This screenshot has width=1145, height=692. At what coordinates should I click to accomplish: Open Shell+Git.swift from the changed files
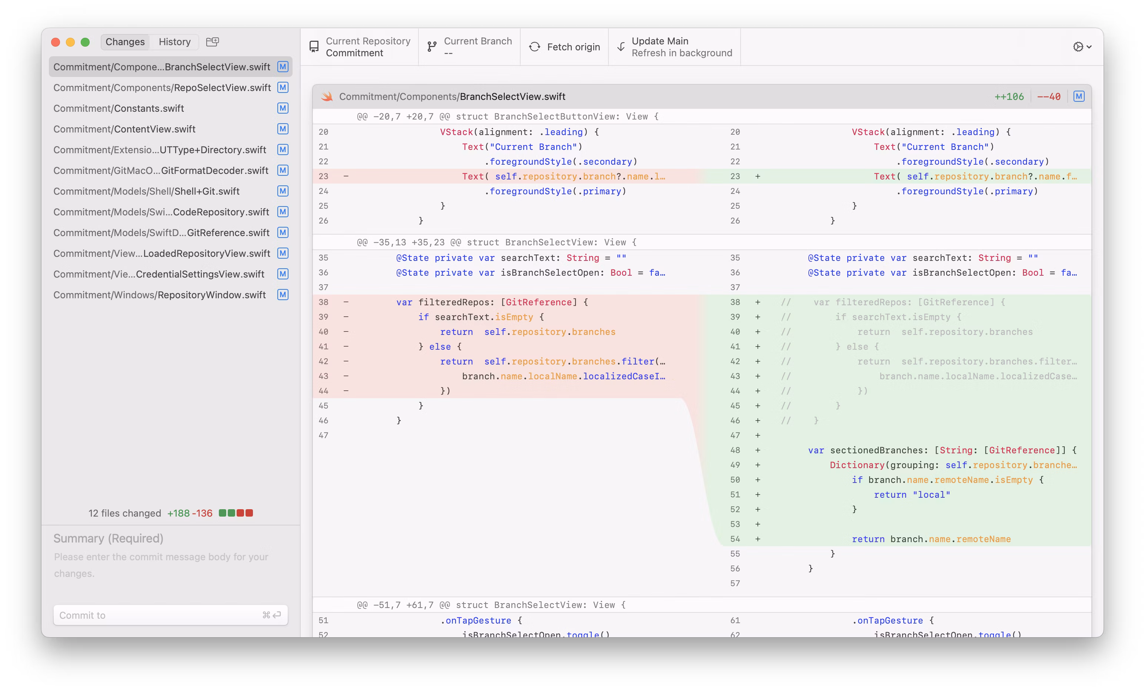[x=146, y=191]
